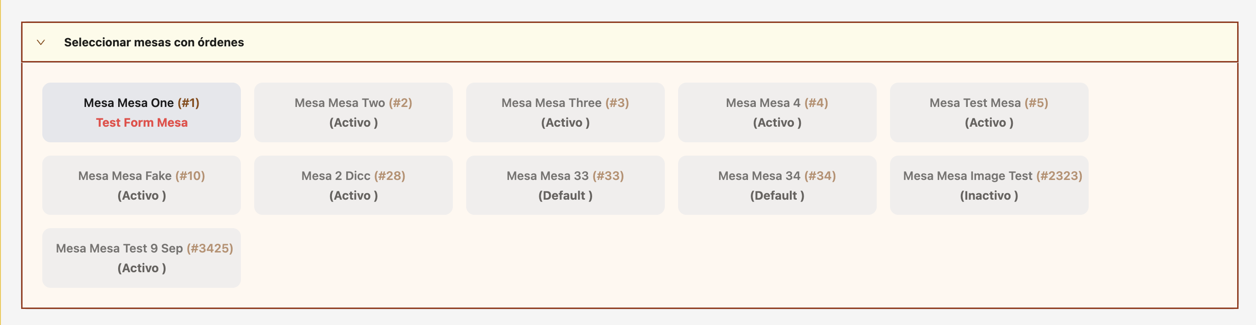Select the Mesa Test Mesa card
Image resolution: width=1256 pixels, height=325 pixels.
(988, 112)
